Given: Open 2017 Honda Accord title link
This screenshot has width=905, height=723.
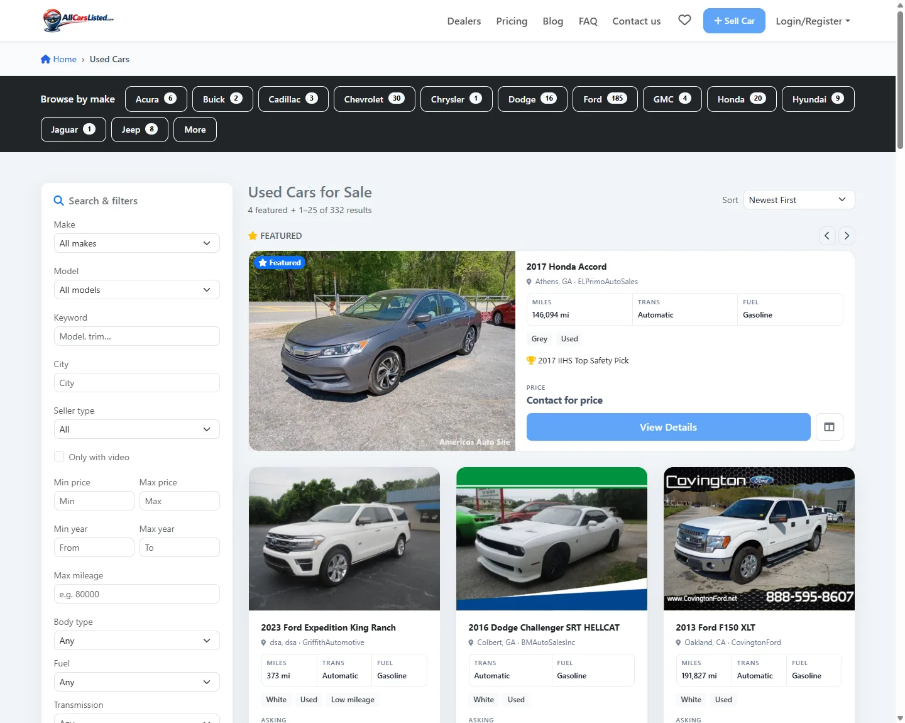Looking at the screenshot, I should click(x=566, y=267).
